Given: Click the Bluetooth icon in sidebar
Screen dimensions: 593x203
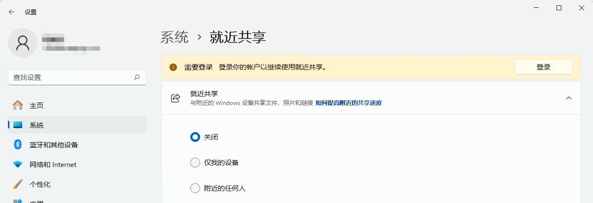Looking at the screenshot, I should point(18,144).
